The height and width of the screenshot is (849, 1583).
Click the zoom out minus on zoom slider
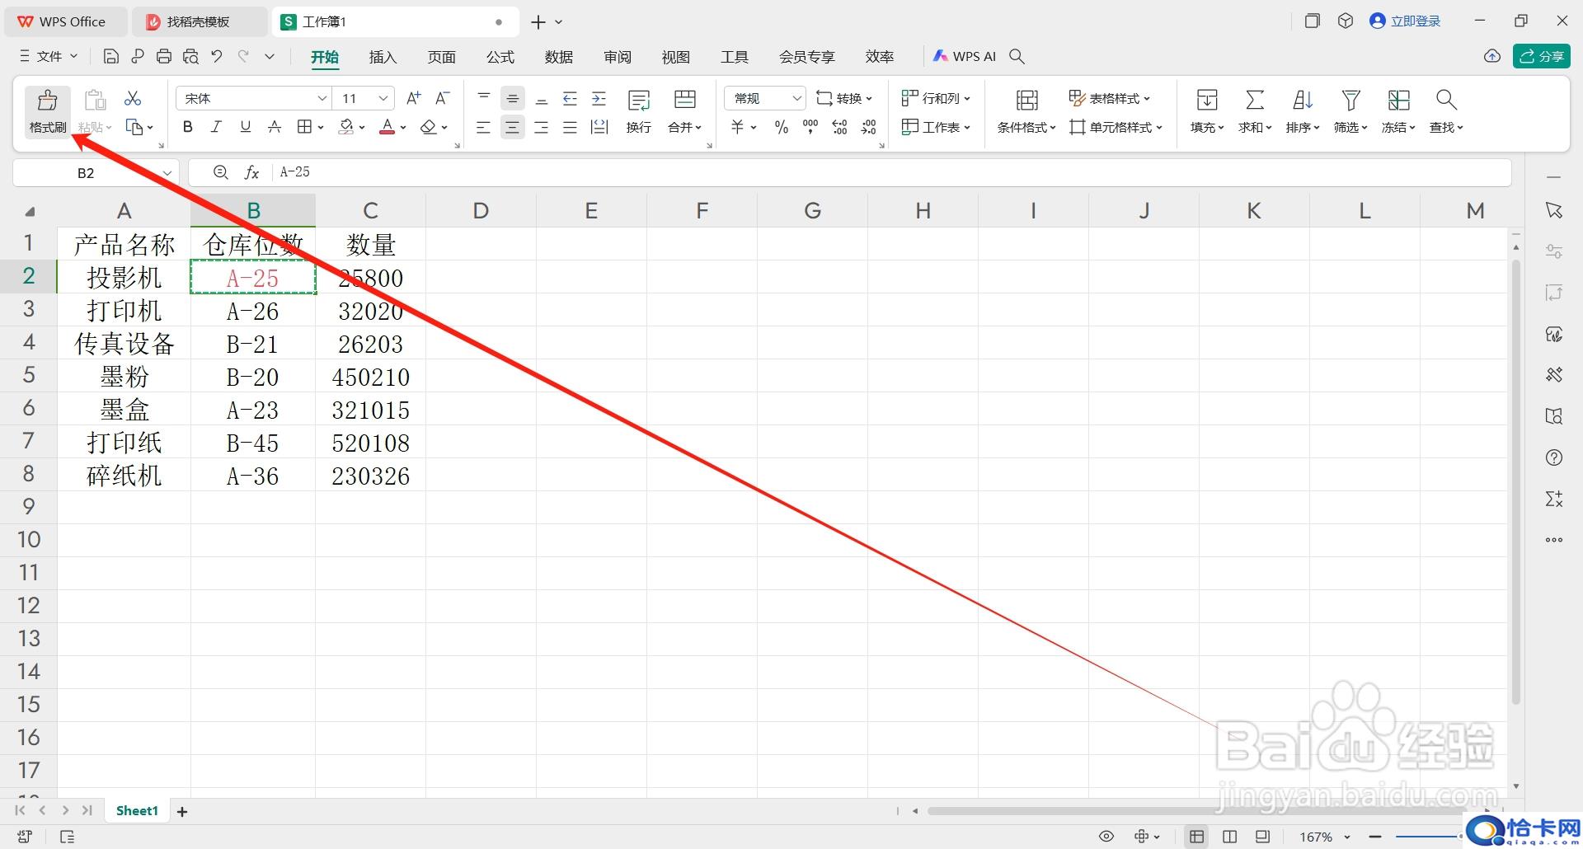tap(1374, 837)
